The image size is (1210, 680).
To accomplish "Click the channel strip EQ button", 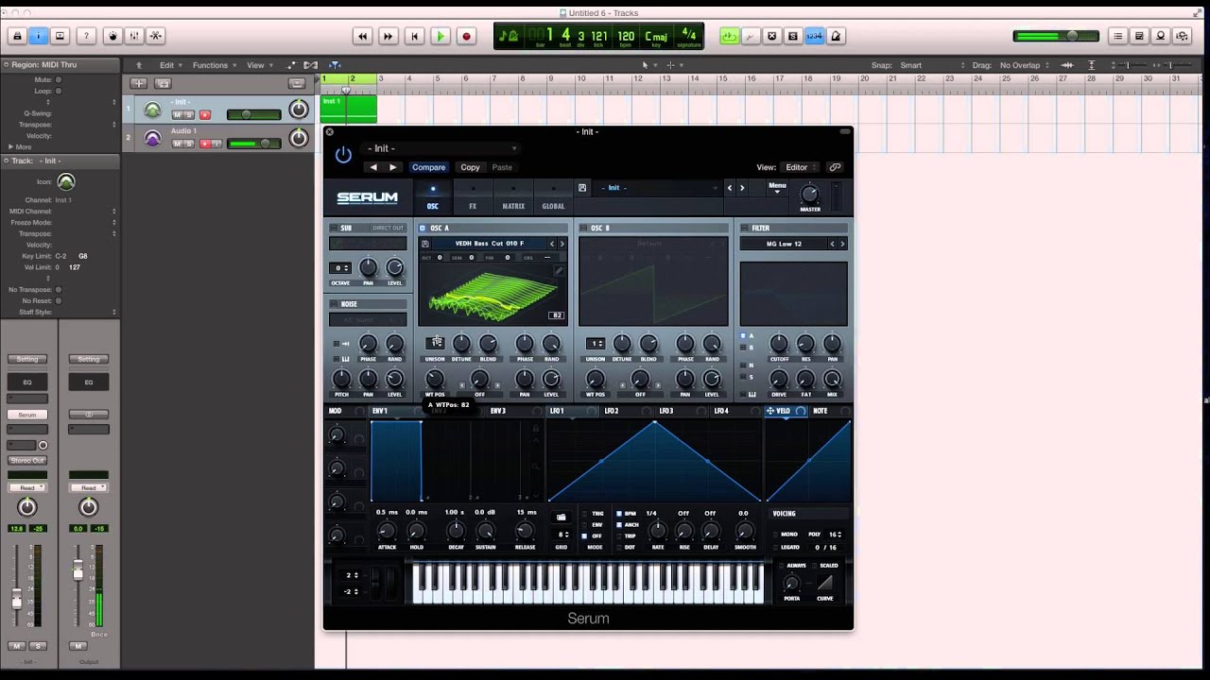I will pos(27,382).
